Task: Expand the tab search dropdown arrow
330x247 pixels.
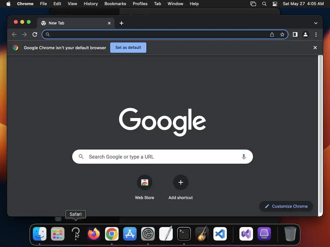Action: click(316, 23)
